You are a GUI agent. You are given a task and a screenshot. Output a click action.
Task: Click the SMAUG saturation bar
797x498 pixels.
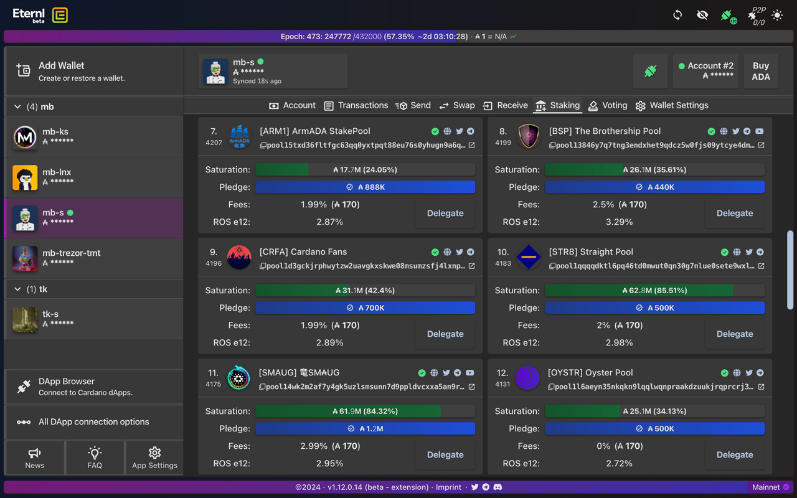click(365, 411)
